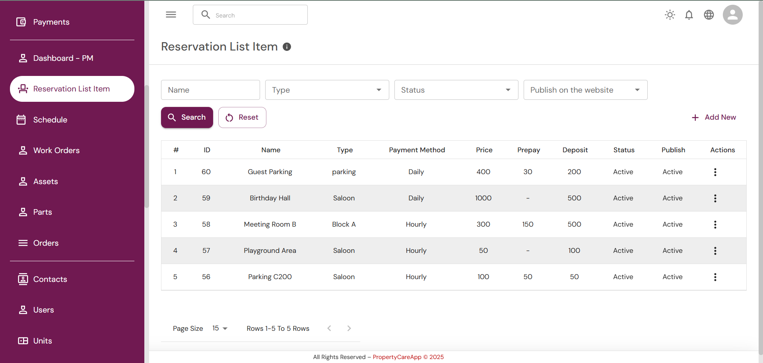The image size is (763, 363).
Task: Go to next page arrow
Action: point(349,328)
